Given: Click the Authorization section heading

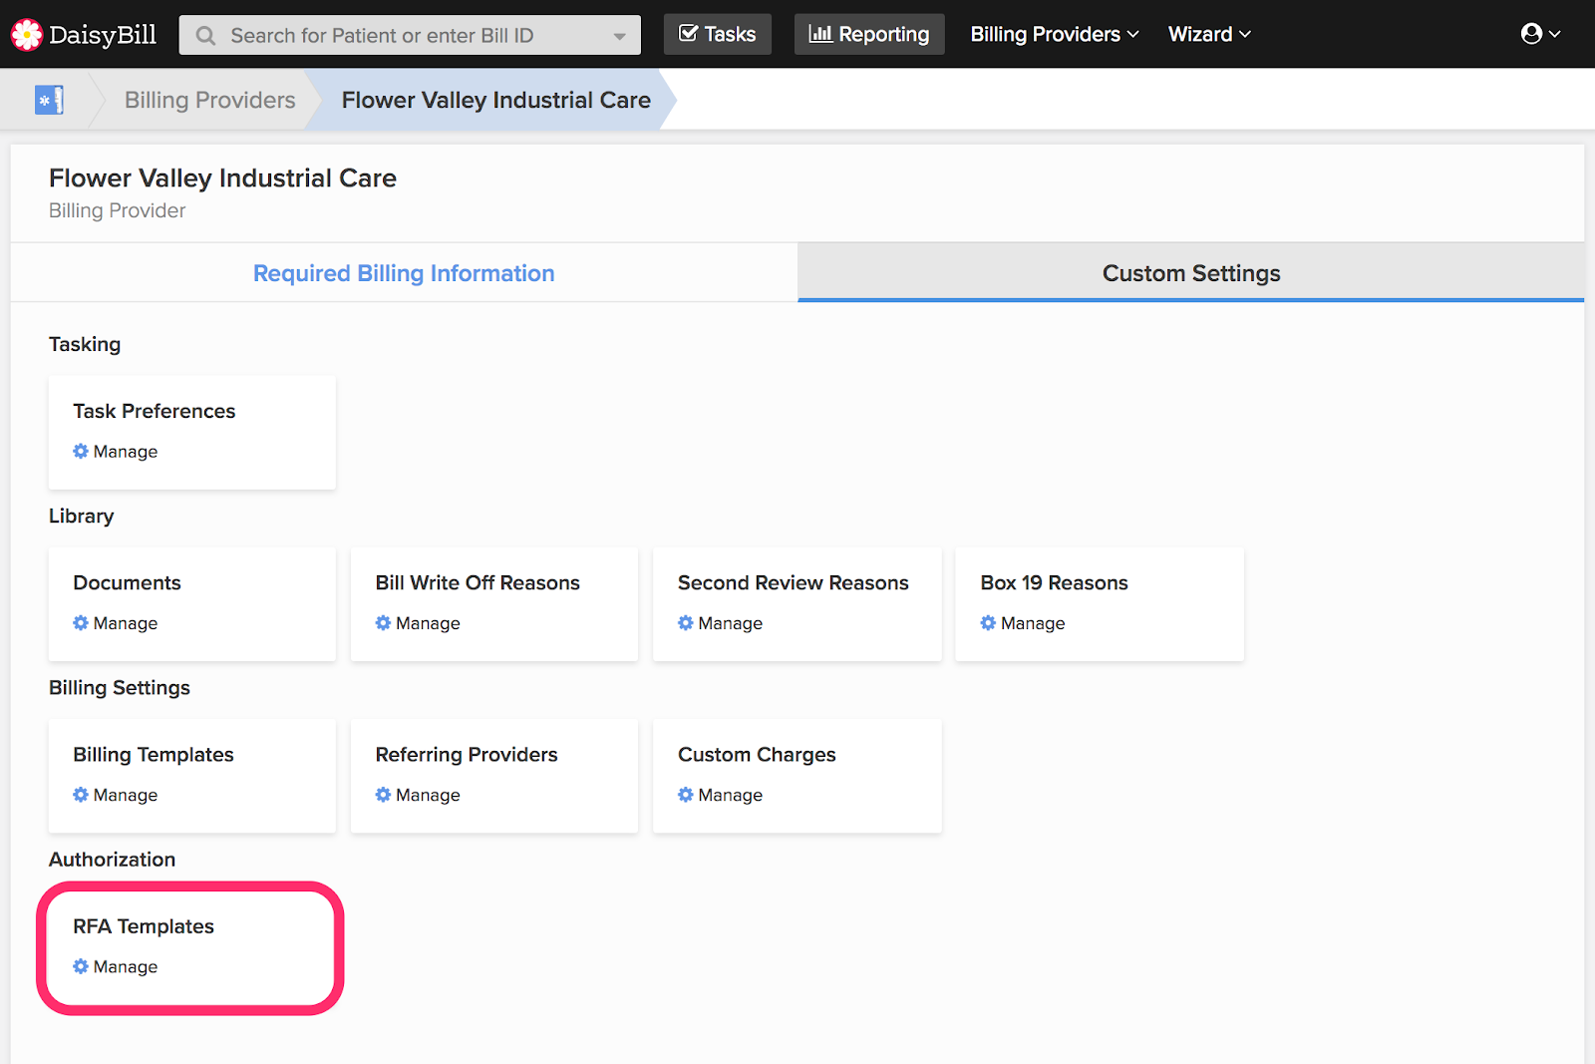Looking at the screenshot, I should [113, 860].
